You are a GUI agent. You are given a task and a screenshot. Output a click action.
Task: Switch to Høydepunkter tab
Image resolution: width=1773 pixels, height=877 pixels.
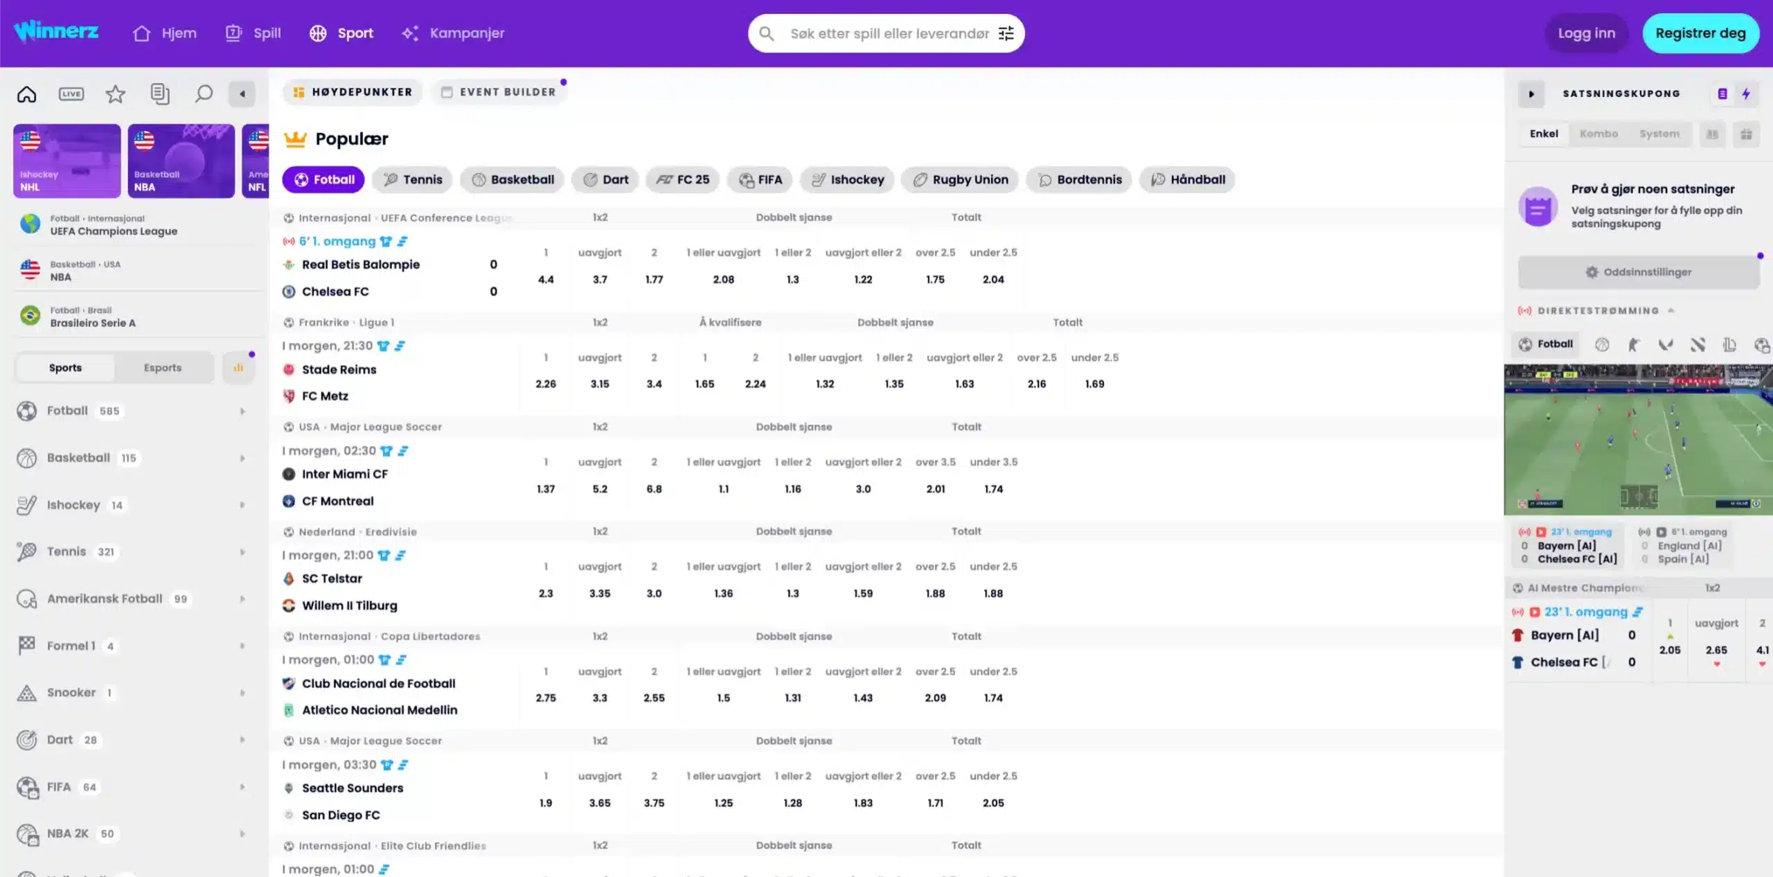tap(353, 92)
